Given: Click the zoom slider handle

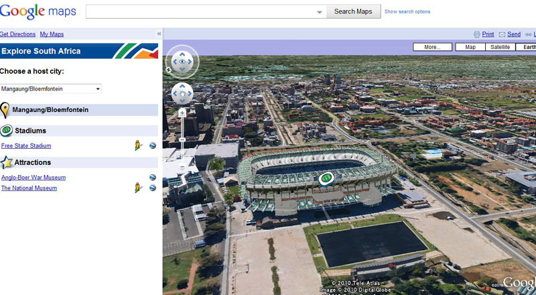Looking at the screenshot, I should (x=182, y=139).
